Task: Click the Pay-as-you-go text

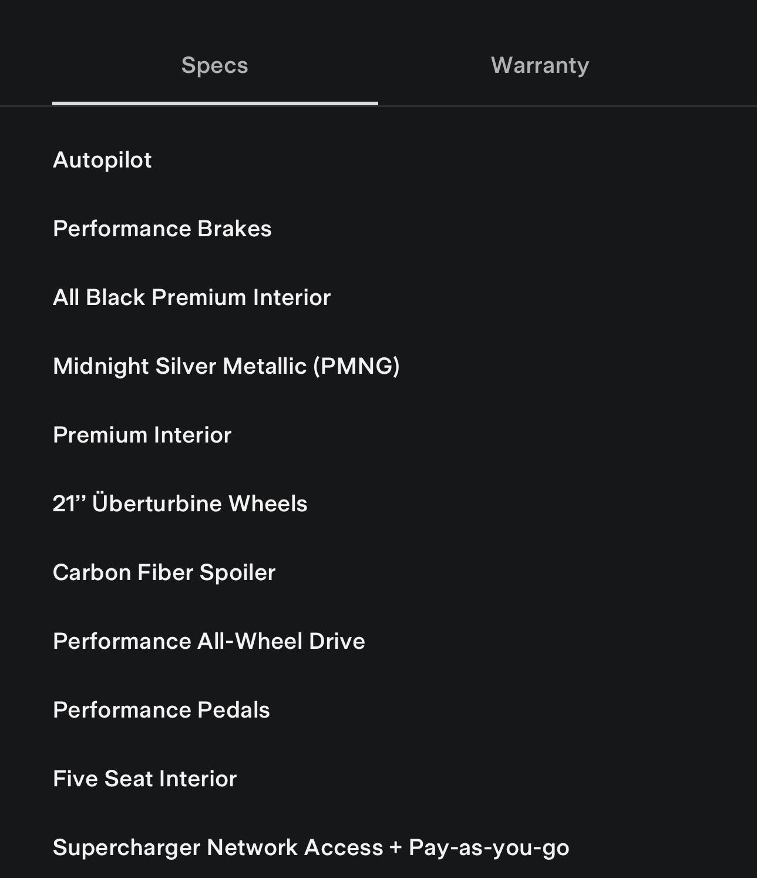Action: [x=489, y=847]
